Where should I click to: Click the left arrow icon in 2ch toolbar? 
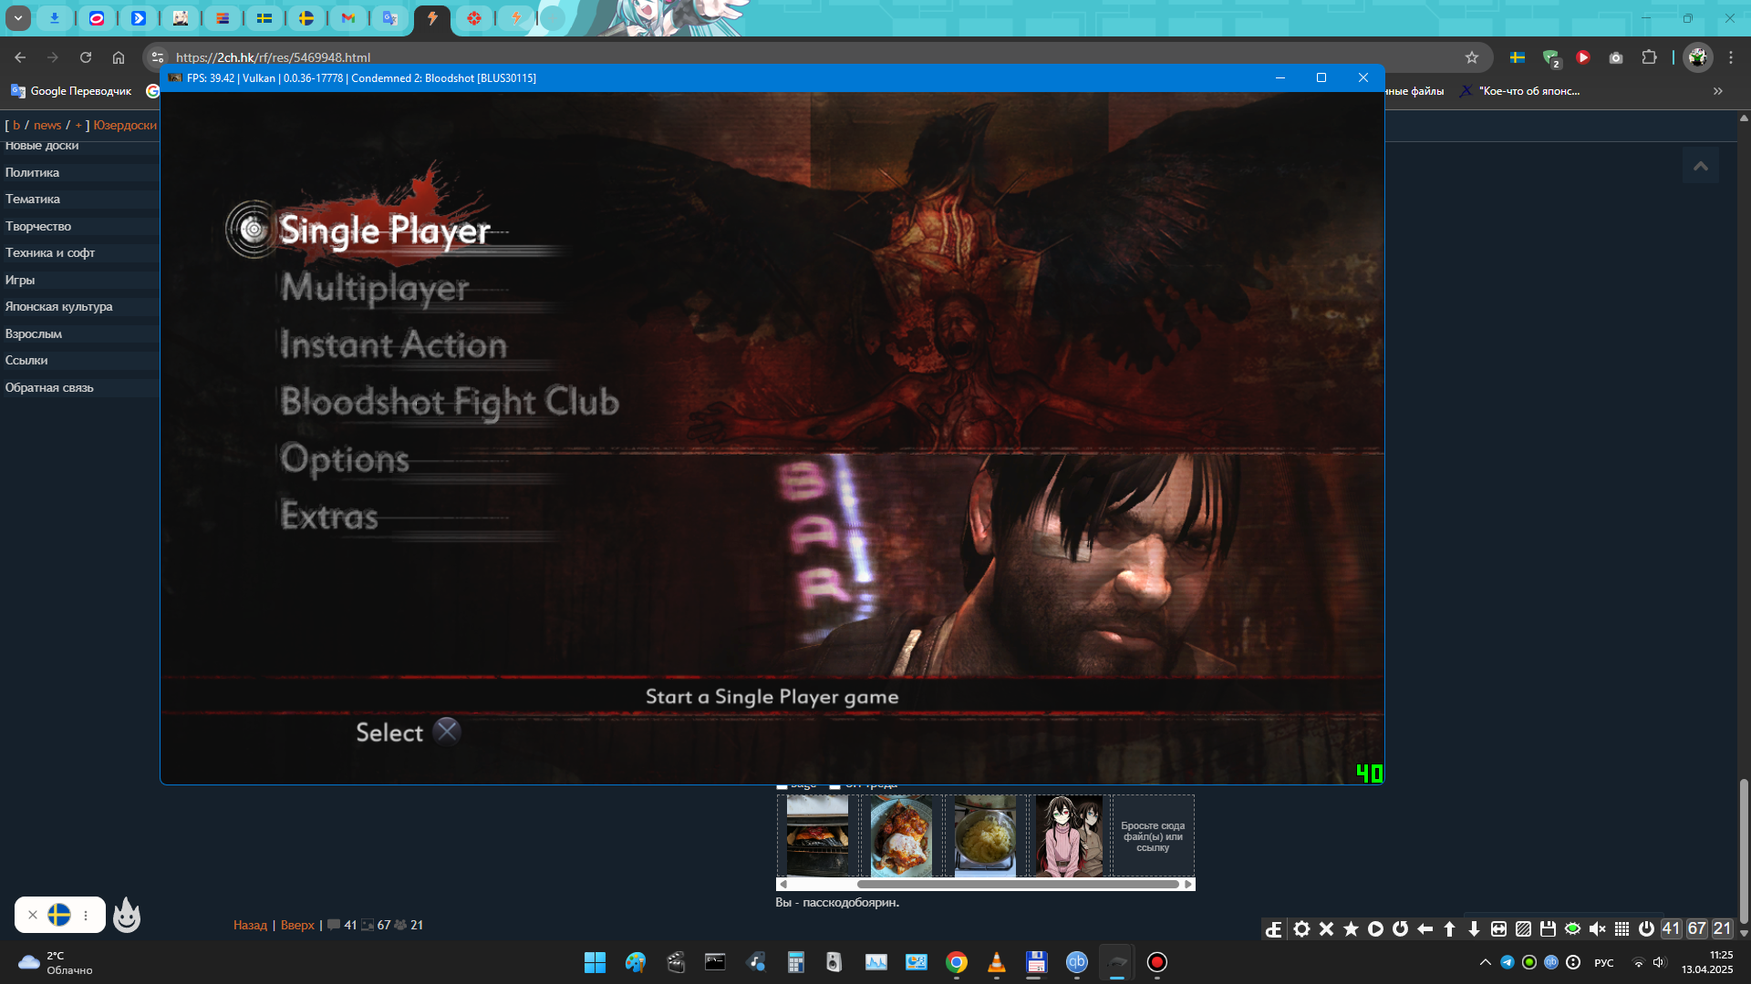pyautogui.click(x=1425, y=928)
